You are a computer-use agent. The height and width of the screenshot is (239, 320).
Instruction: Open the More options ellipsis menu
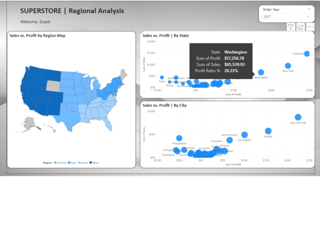tap(310, 27)
